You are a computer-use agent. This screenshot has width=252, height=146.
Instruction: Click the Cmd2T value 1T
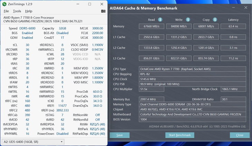[x=62, y=37]
